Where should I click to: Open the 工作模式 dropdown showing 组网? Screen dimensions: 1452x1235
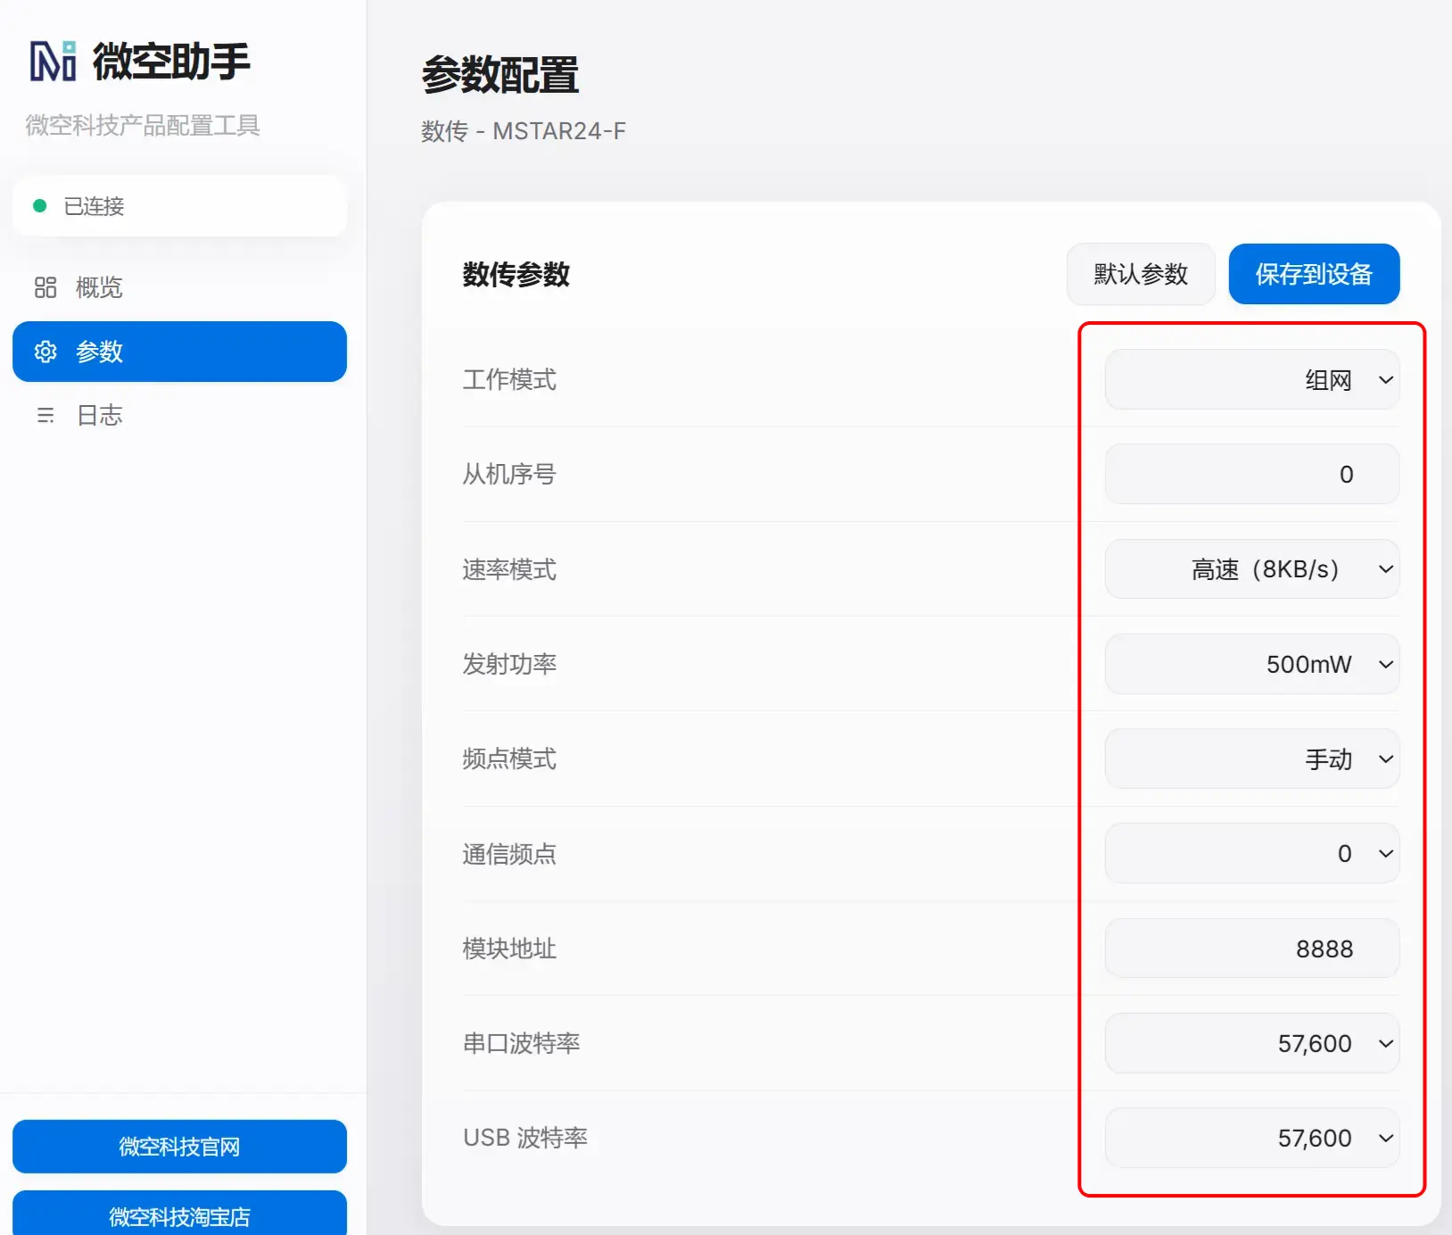point(1251,379)
